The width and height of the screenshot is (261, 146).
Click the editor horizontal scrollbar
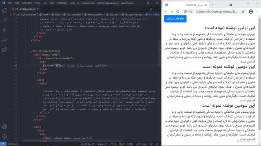72,141
